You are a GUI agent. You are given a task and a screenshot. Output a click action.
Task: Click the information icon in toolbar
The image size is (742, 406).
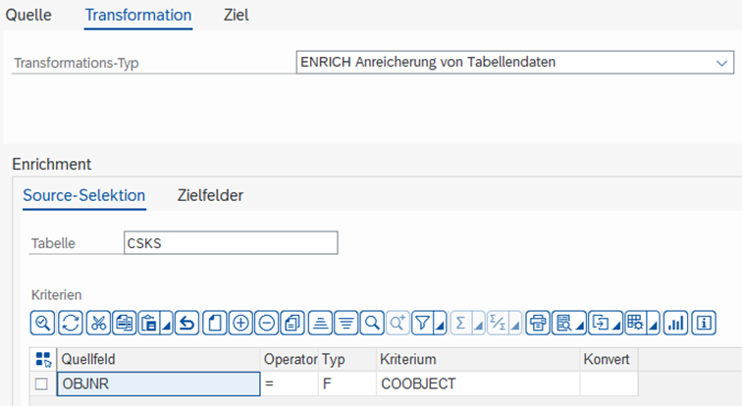click(x=704, y=324)
